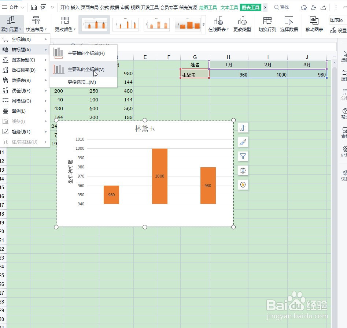Viewport: 347px width, 328px height.
Task: Click the chart style brush button beside chart
Action: 243,142
